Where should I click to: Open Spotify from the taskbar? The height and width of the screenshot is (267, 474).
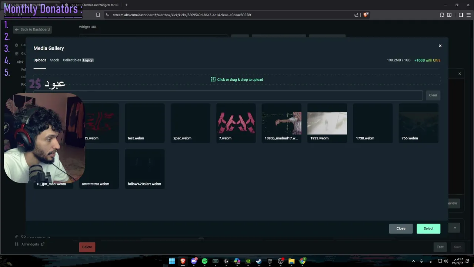pyautogui.click(x=204, y=261)
